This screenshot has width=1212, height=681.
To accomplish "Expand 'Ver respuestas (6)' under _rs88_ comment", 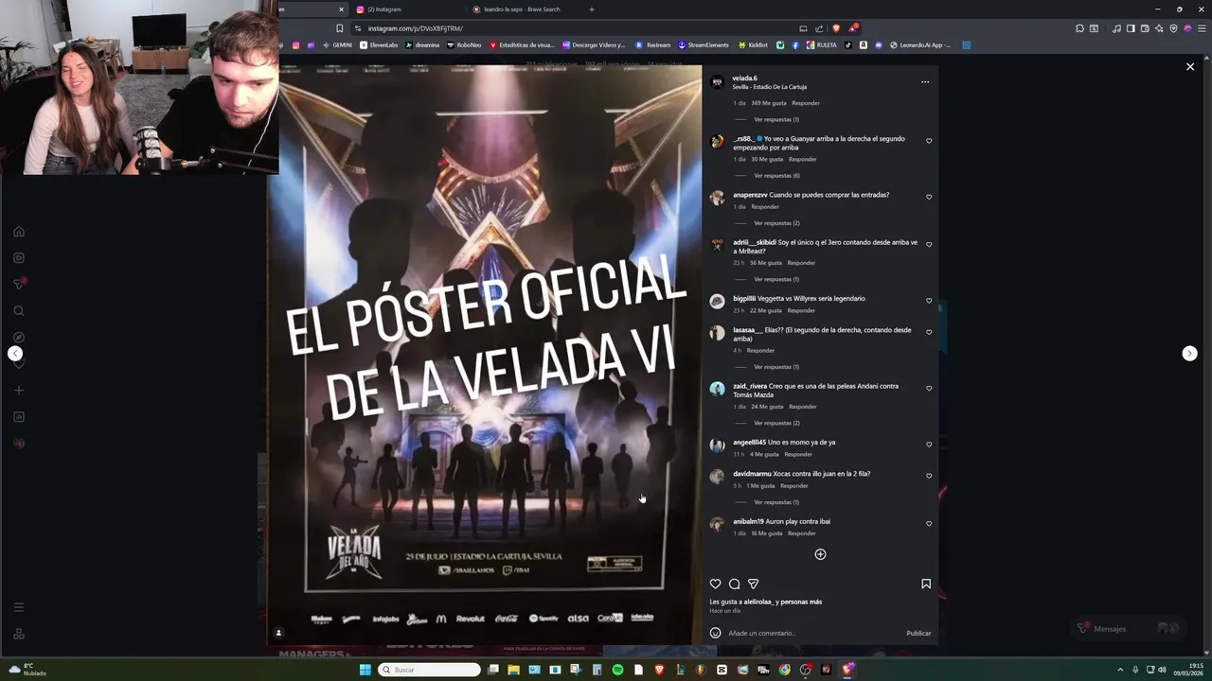I will (x=776, y=176).
